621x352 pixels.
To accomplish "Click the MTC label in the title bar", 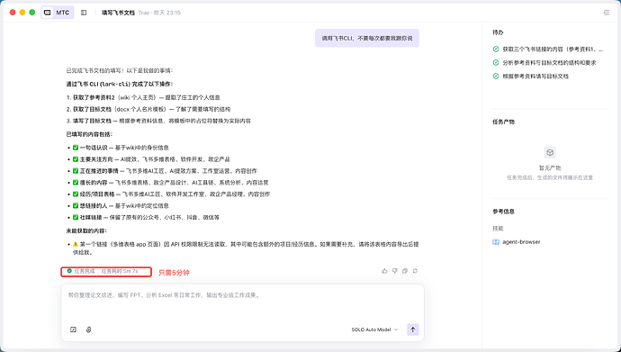I will [x=63, y=13].
